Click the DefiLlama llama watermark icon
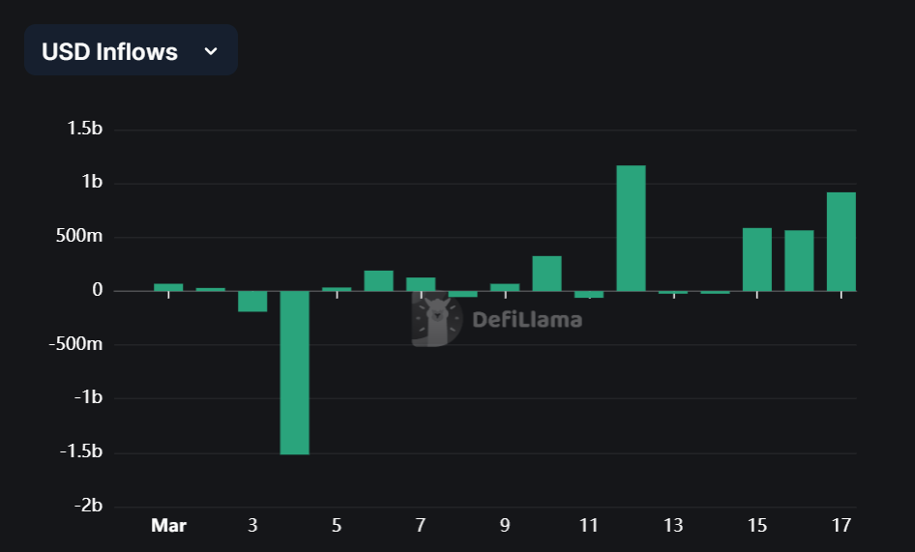This screenshot has height=552, width=915. (436, 320)
